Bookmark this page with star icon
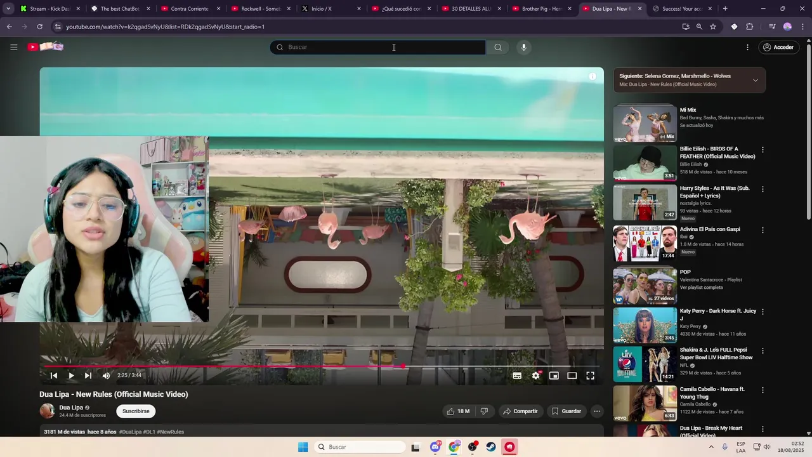Viewport: 812px width, 457px height. pyautogui.click(x=713, y=27)
